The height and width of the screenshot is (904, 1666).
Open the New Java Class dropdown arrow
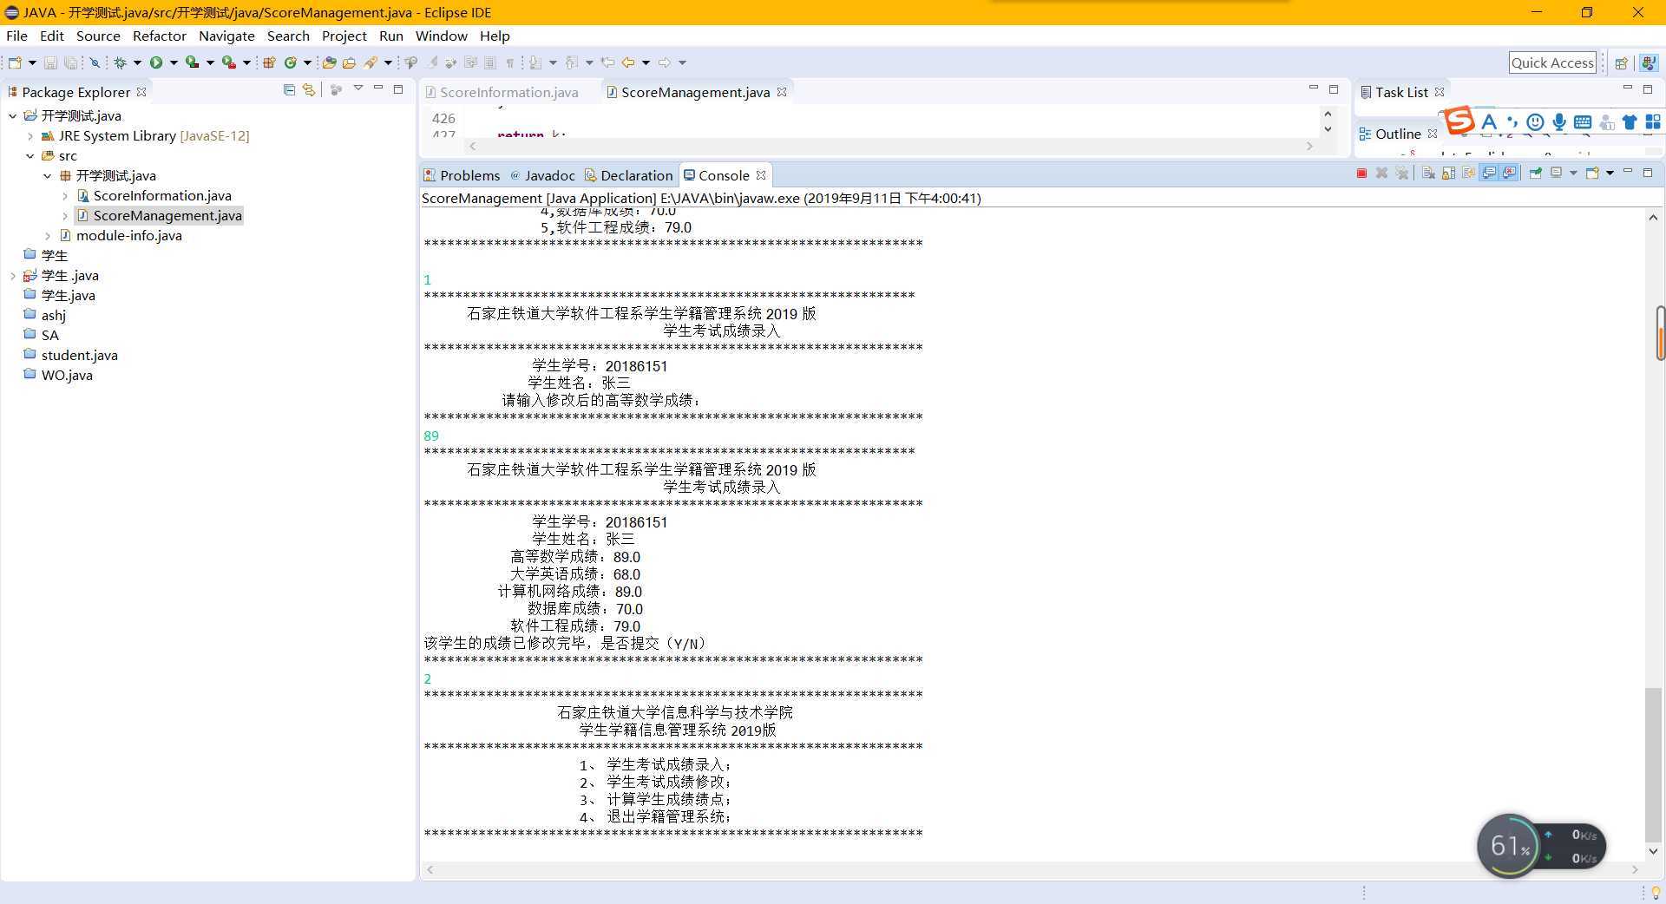point(307,62)
